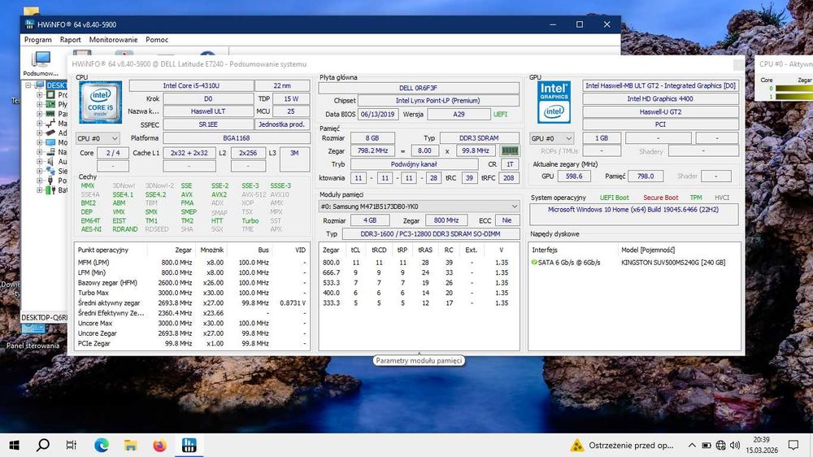Image resolution: width=813 pixels, height=457 pixels.
Task: Expand the Pro processor tree node
Action: pyautogui.click(x=39, y=95)
